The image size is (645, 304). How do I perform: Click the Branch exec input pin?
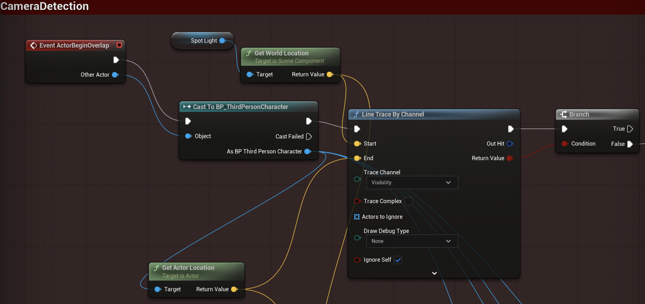(x=565, y=129)
